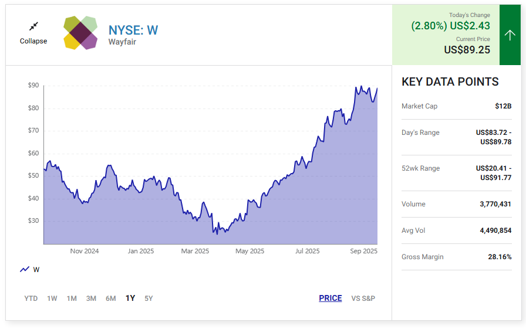
Task: Click the $60 y-axis label
Action: coord(33,153)
